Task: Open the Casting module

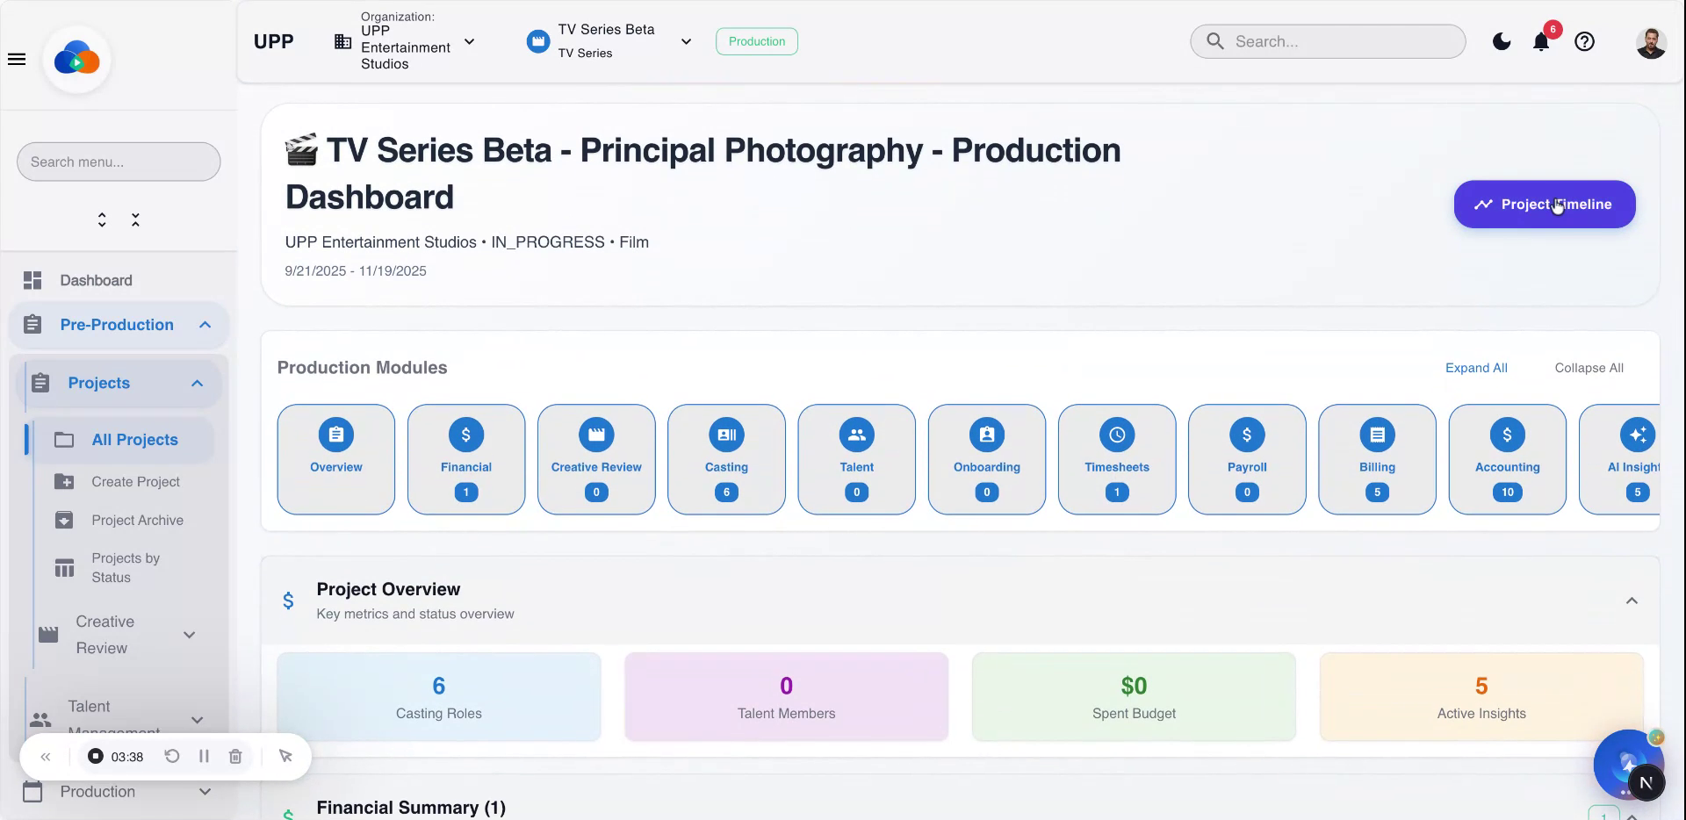Action: point(726,459)
